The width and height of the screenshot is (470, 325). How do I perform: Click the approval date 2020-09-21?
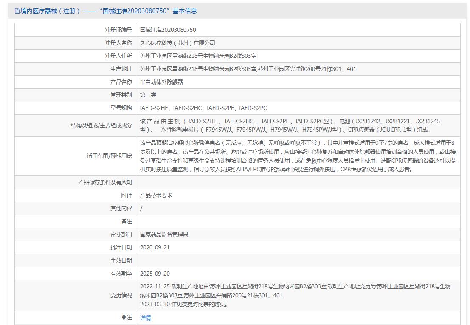point(155,247)
